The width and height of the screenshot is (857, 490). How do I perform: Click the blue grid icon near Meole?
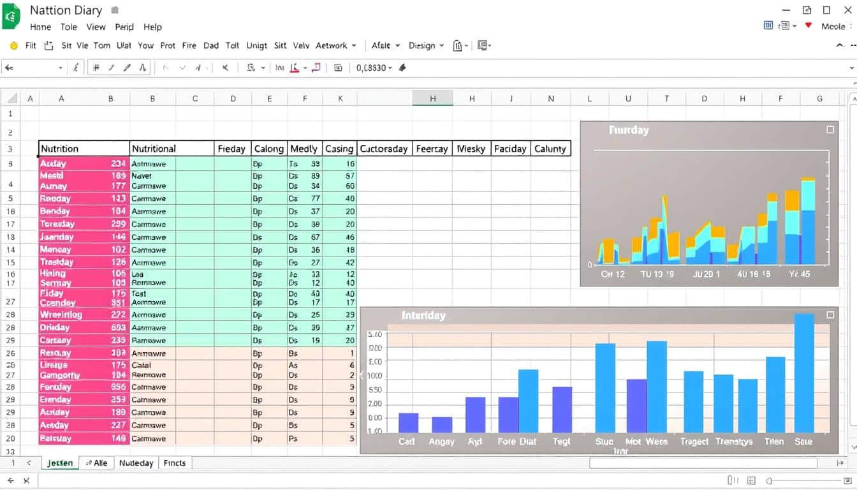(x=768, y=26)
